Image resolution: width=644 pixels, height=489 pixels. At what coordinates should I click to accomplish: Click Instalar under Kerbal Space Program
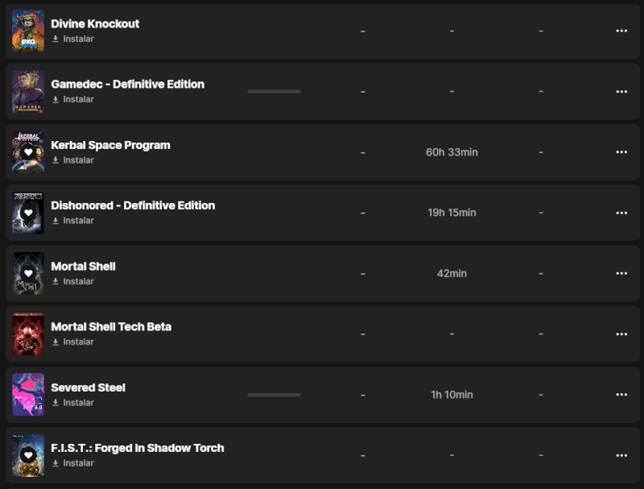coord(78,160)
